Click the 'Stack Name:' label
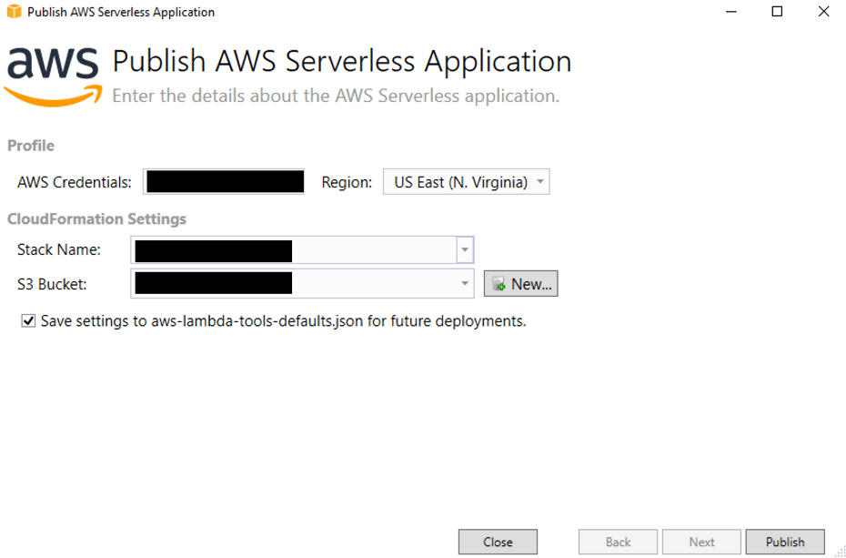 click(59, 249)
